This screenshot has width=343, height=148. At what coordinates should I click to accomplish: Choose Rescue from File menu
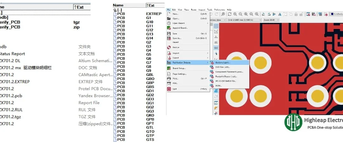coord(188,47)
